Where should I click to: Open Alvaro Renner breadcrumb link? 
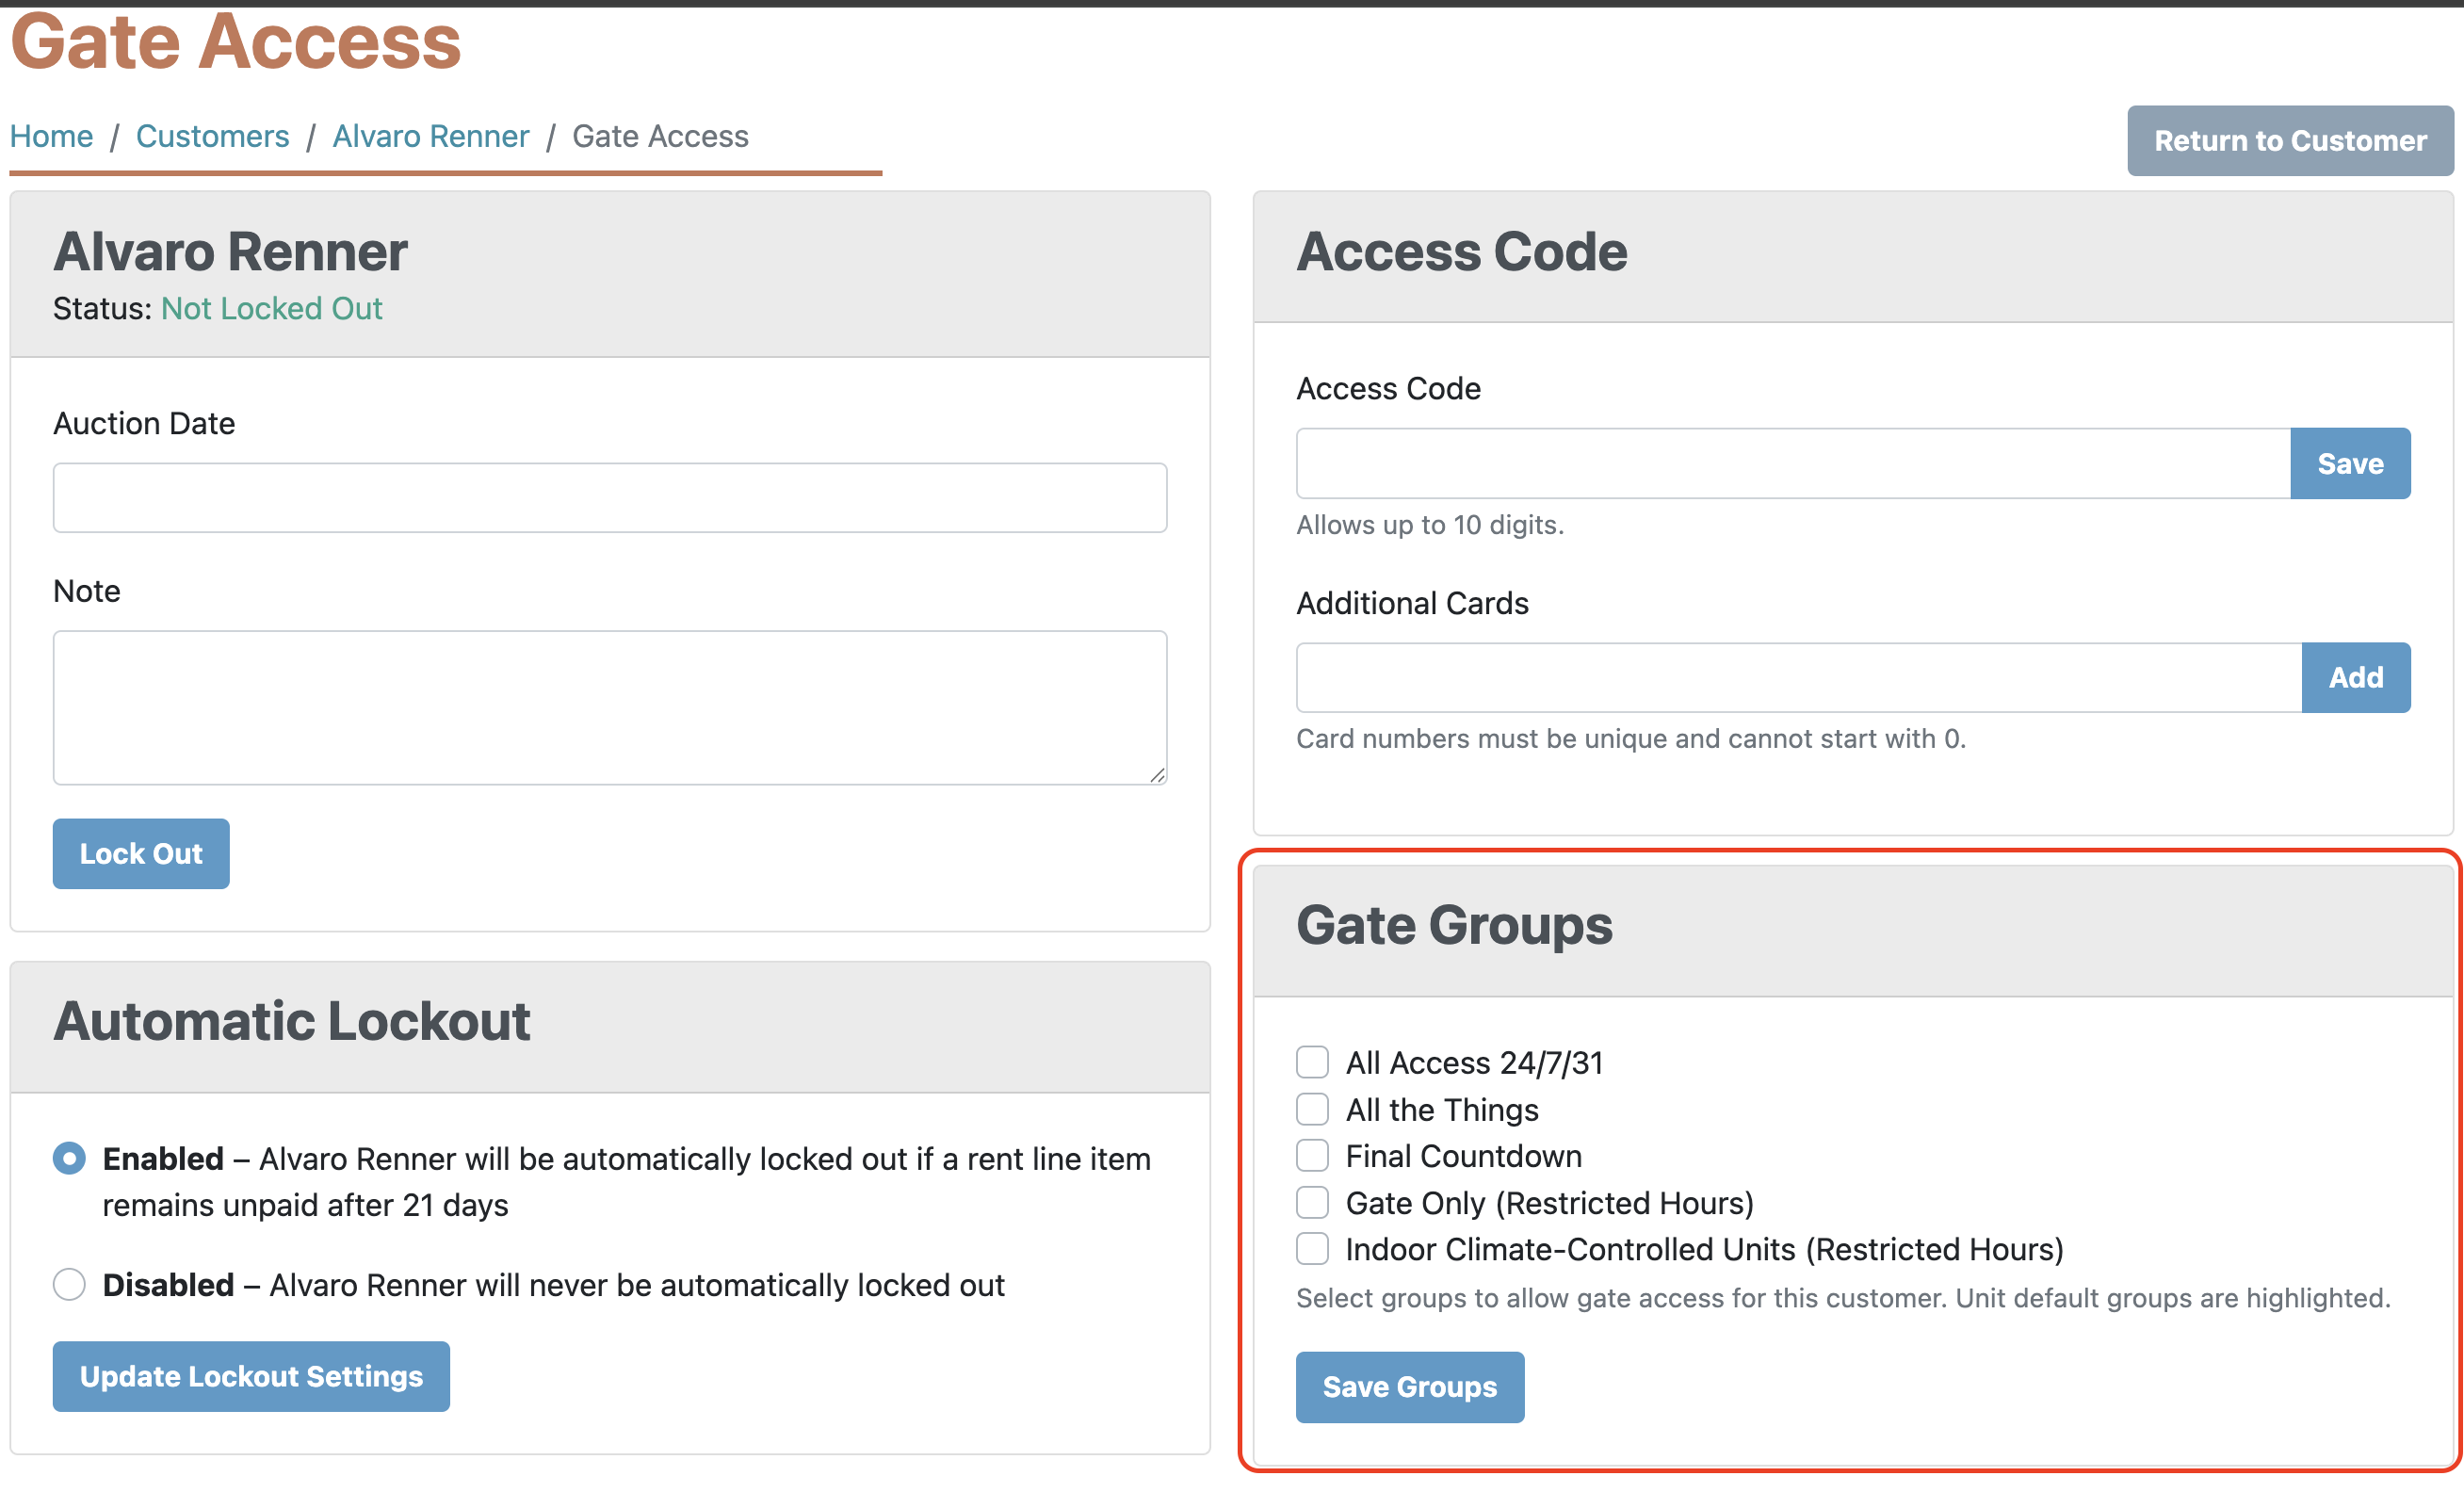click(430, 136)
